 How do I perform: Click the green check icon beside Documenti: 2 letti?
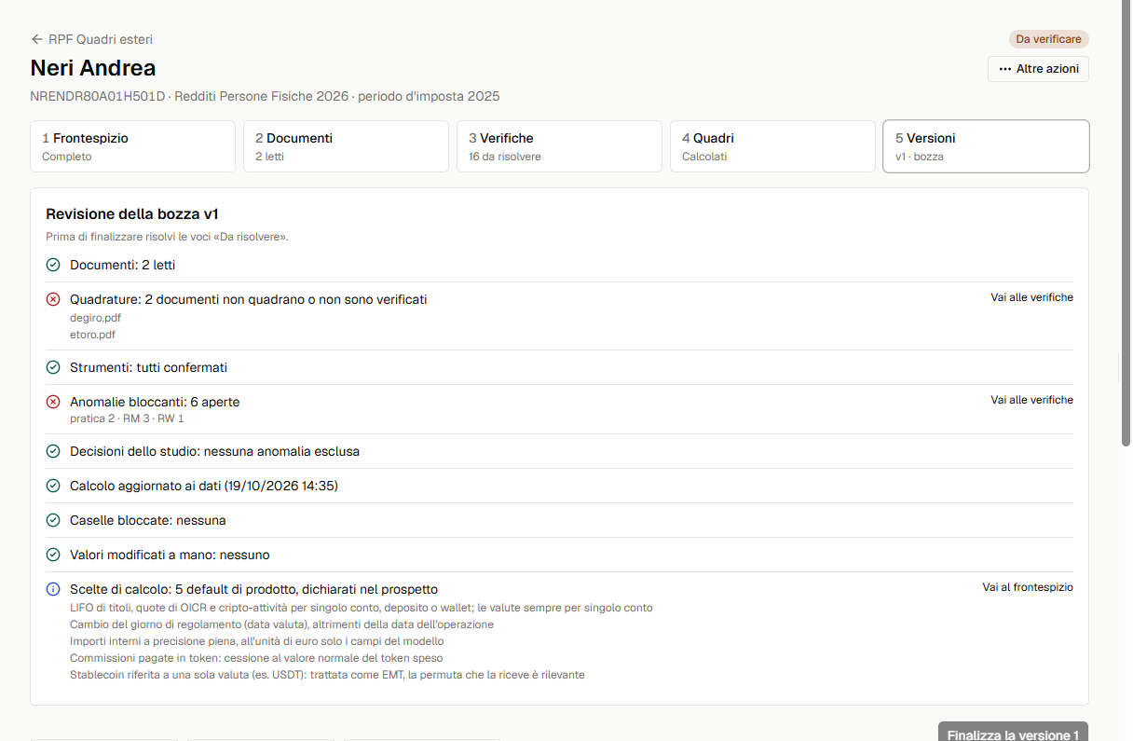[x=53, y=265]
